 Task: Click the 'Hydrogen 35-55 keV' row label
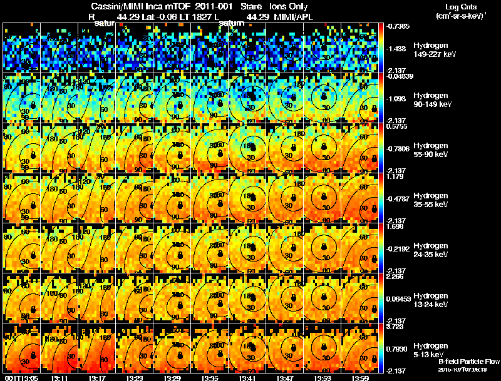(431, 200)
